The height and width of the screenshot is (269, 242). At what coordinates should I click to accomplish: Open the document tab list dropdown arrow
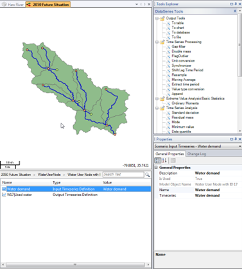point(137,4)
